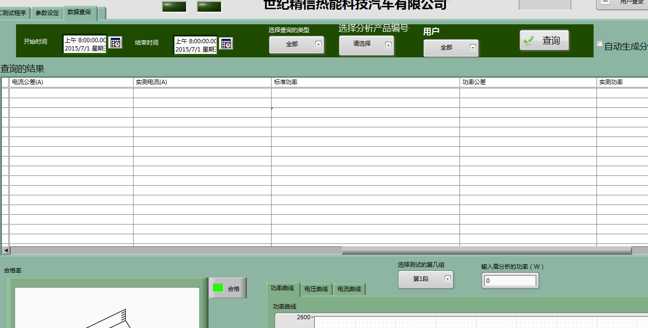Open end time calendar picker

tap(226, 43)
